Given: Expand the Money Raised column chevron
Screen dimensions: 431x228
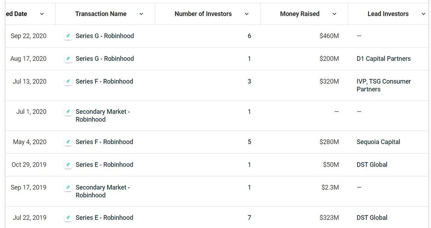Looking at the screenshot, I should 334,14.
